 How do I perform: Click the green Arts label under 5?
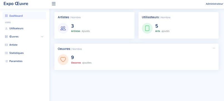point(158,31)
